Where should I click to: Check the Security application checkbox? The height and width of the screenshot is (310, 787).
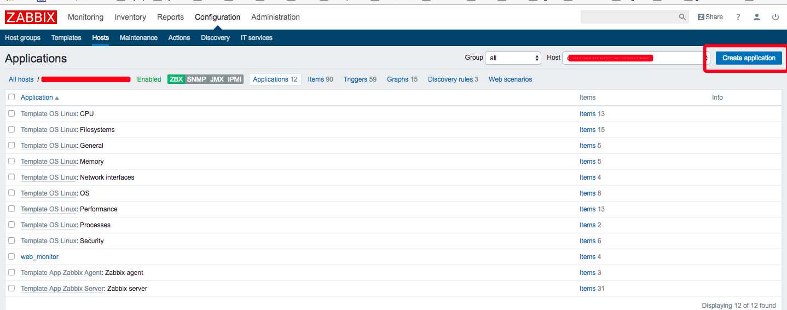click(x=11, y=240)
